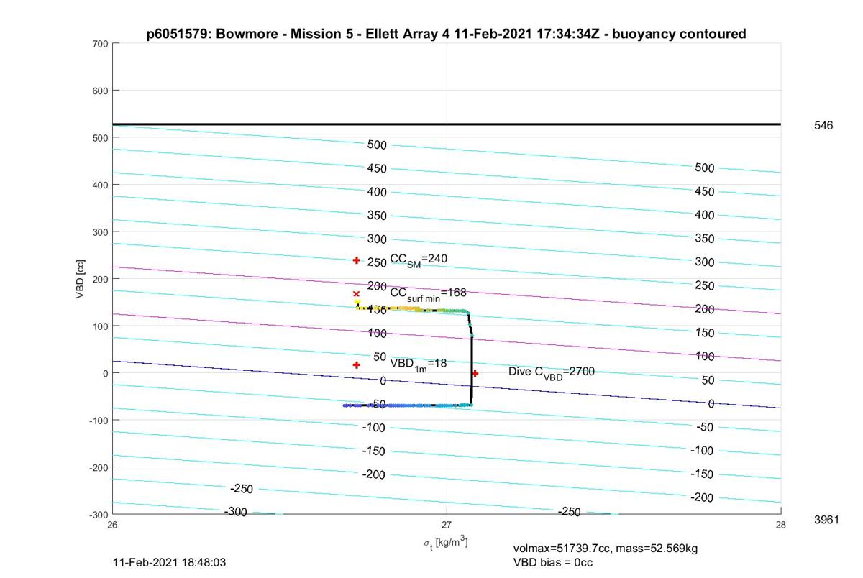Click red plus marker beside VBD 1m=18
863x578 pixels.
[x=356, y=365]
